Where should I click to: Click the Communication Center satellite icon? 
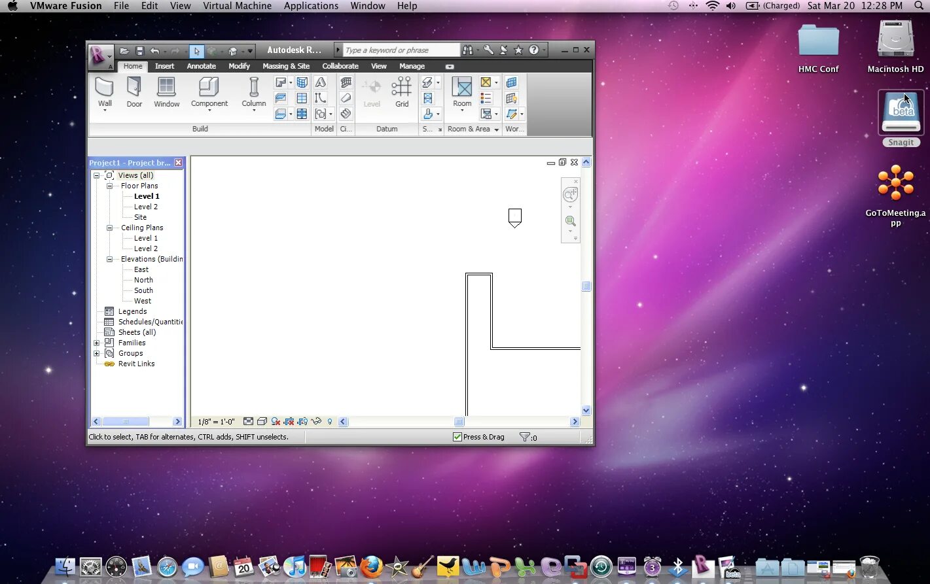[x=504, y=50]
